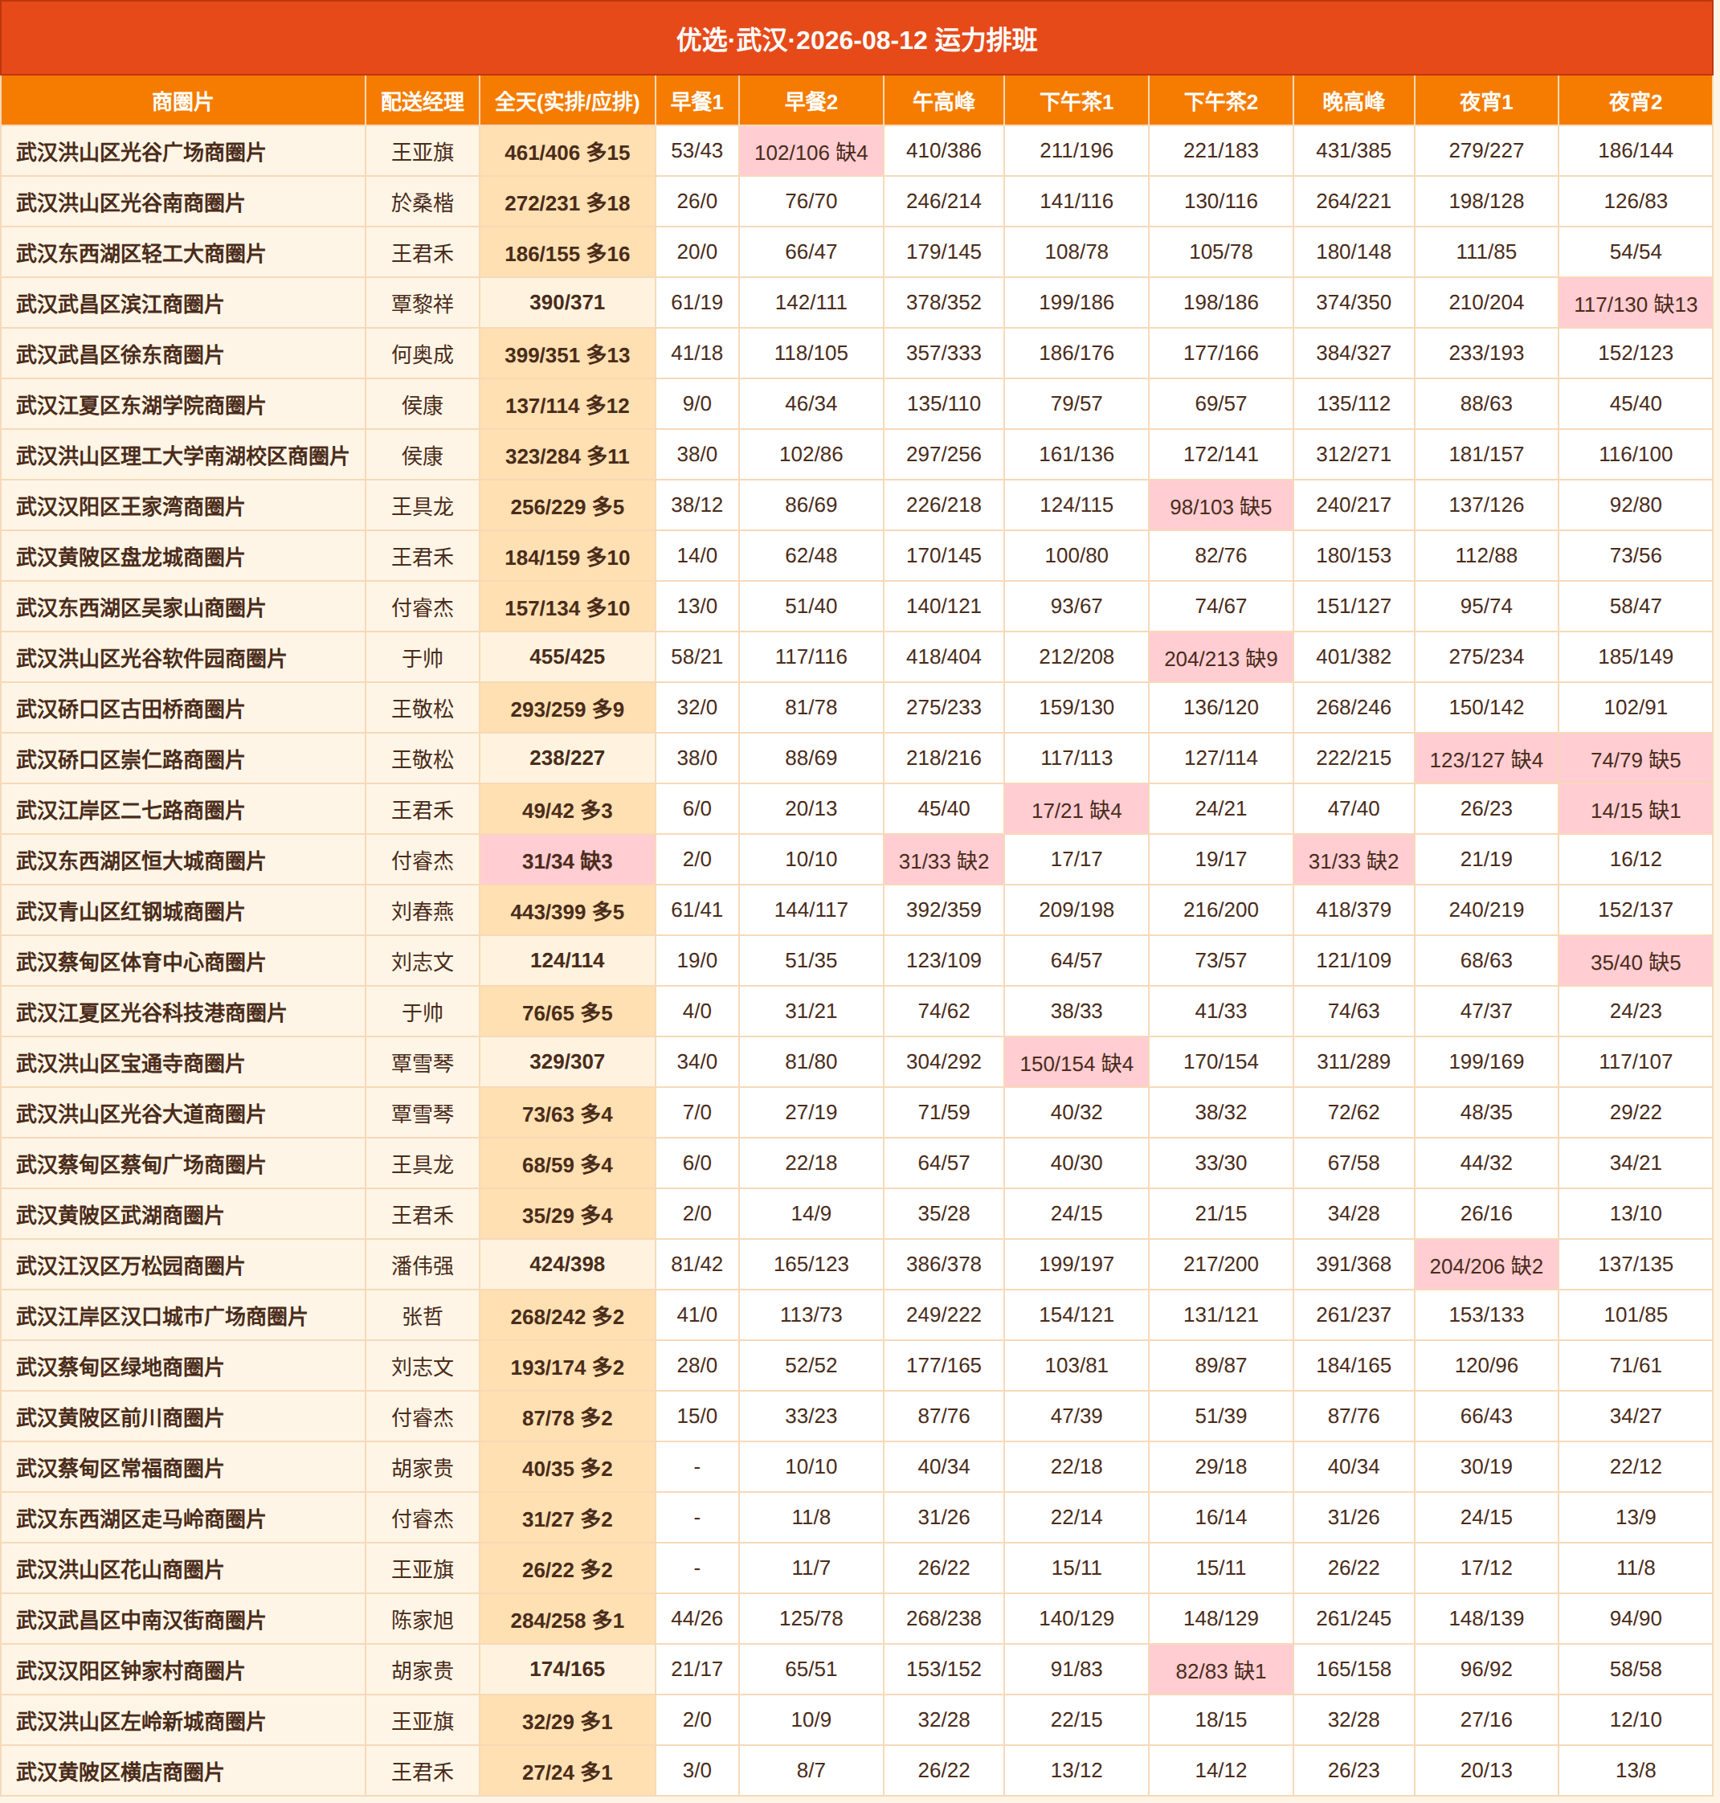The height and width of the screenshot is (1803, 1720).
Task: Select row 武汉洪山区光谷南商圈片
Action: (856, 202)
